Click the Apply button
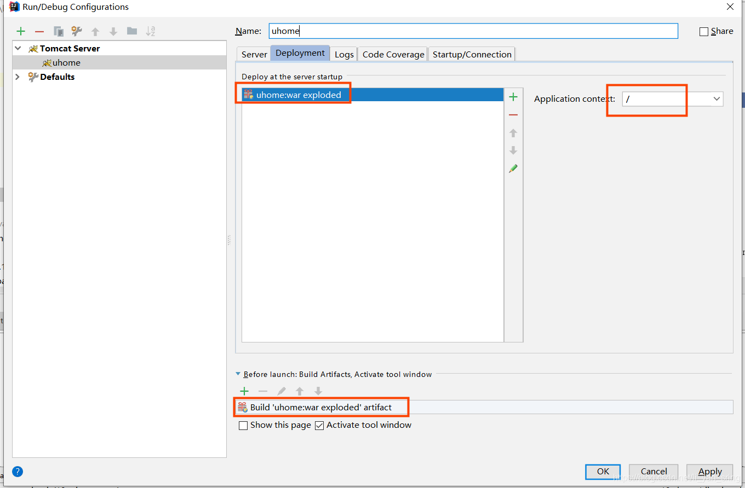Viewport: 745px width, 488px height. (710, 472)
